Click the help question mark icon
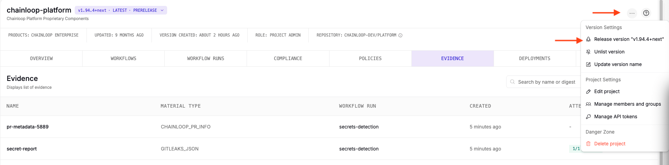The width and height of the screenshot is (669, 165). 646,13
